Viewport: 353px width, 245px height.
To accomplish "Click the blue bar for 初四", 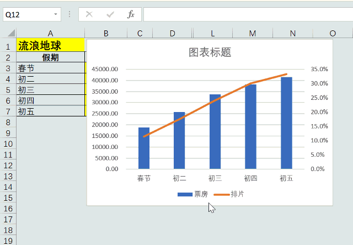I will 250,126.
